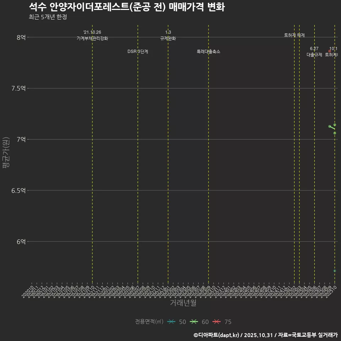Click the teal 50㎡ point at chart bottom right

[334, 270]
